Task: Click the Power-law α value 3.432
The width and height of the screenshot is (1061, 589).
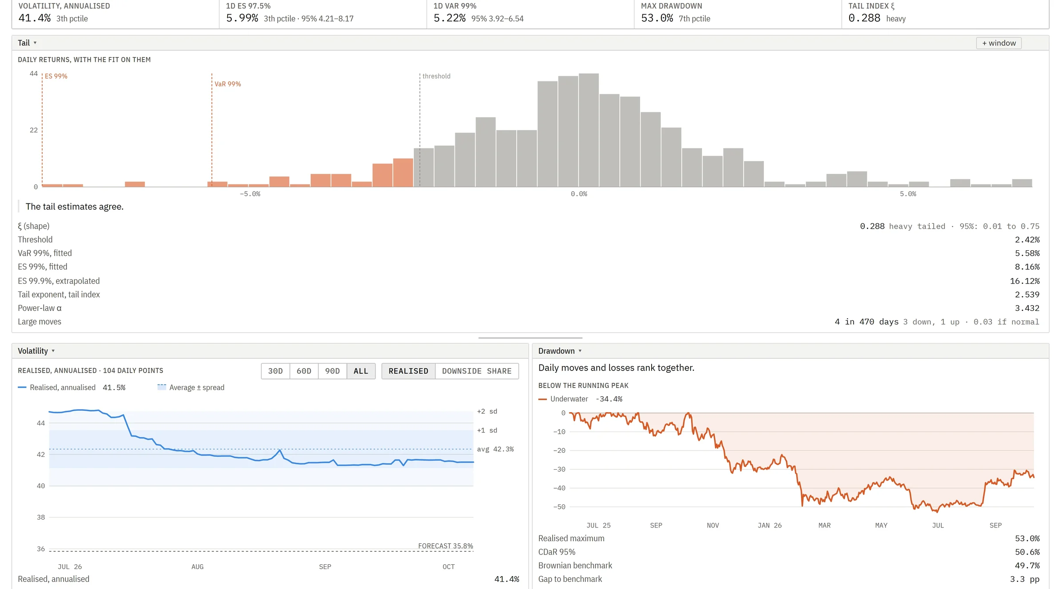Action: click(1027, 308)
